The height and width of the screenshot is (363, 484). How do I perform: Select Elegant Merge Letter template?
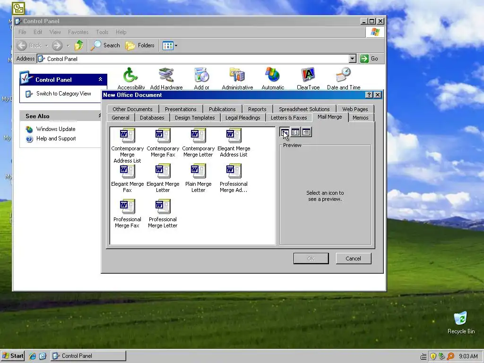(163, 178)
